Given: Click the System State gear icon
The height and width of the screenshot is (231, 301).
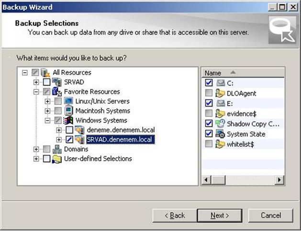Looking at the screenshot, I should (220, 134).
